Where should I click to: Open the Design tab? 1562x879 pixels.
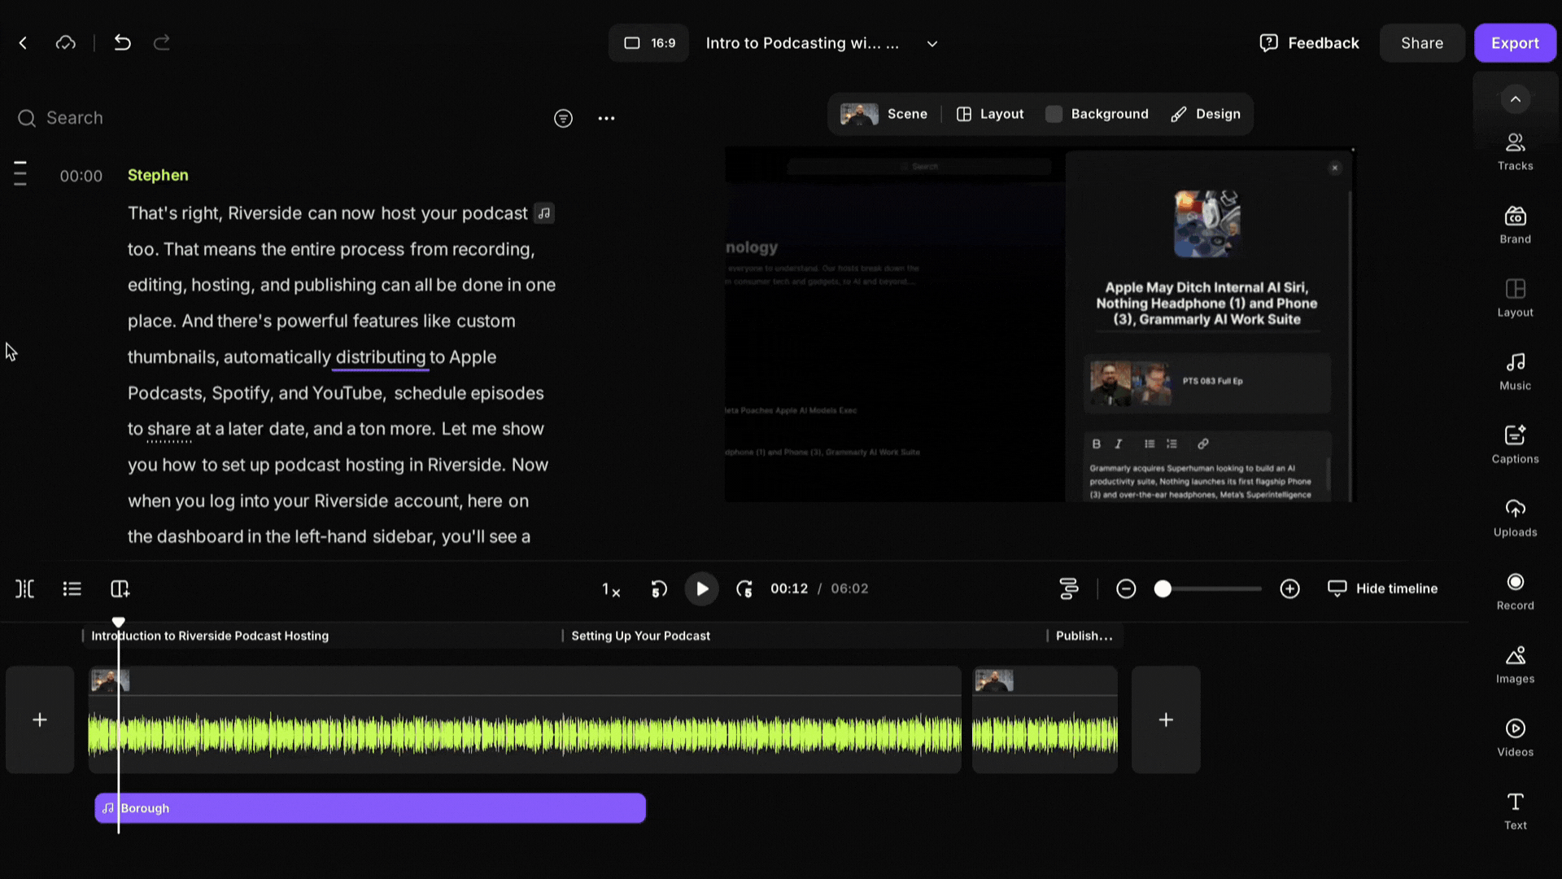1206,114
